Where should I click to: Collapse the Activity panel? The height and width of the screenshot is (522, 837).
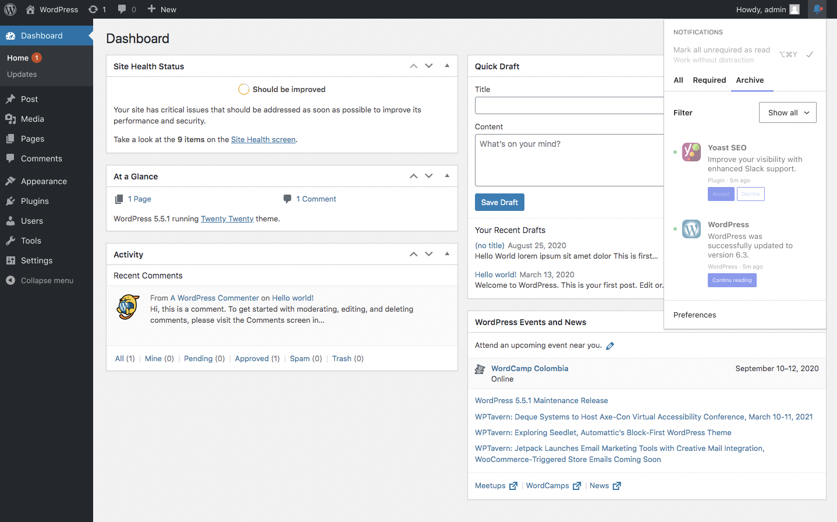(447, 254)
